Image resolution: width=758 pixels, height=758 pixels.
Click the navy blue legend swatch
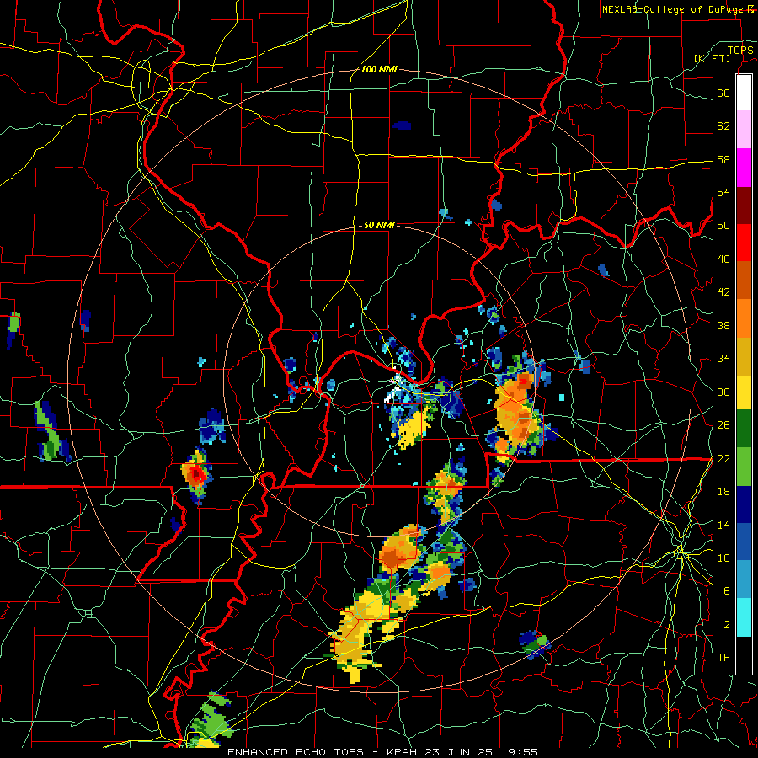click(744, 504)
